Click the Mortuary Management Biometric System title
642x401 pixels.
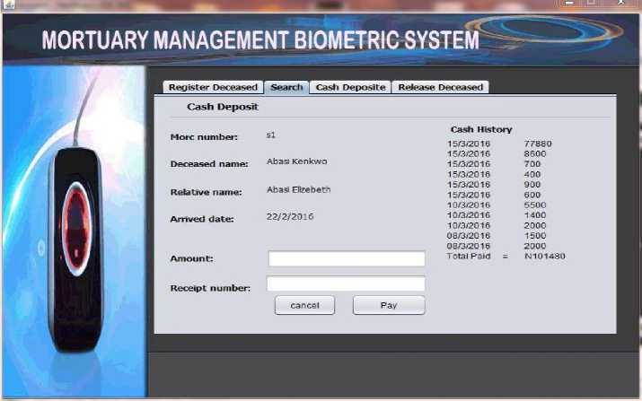(x=260, y=40)
